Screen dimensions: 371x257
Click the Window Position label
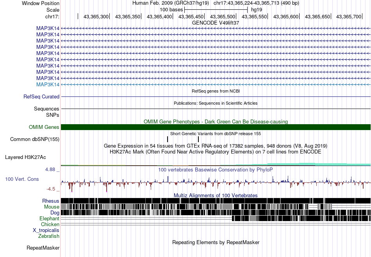41,3
